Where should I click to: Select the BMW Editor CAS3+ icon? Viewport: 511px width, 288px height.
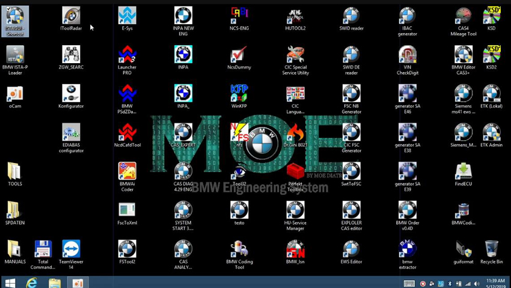coord(464,60)
